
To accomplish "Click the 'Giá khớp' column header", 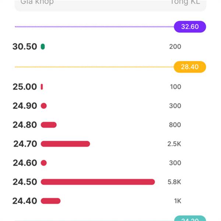I will coord(37,2).
